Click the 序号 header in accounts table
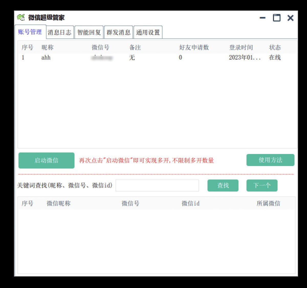 coord(27,47)
